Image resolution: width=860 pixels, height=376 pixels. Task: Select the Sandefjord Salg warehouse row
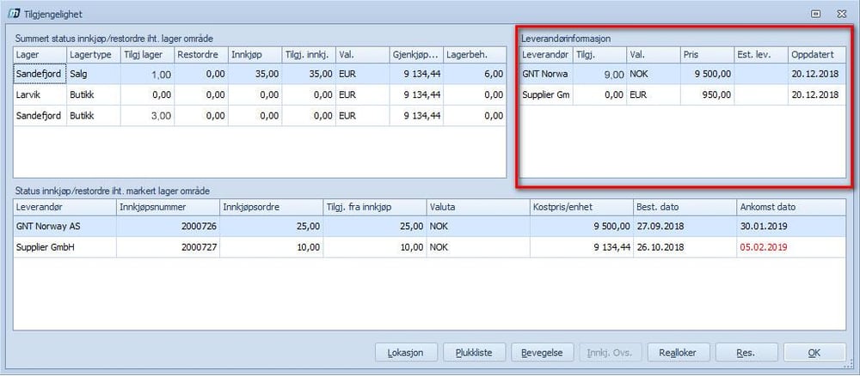point(258,75)
